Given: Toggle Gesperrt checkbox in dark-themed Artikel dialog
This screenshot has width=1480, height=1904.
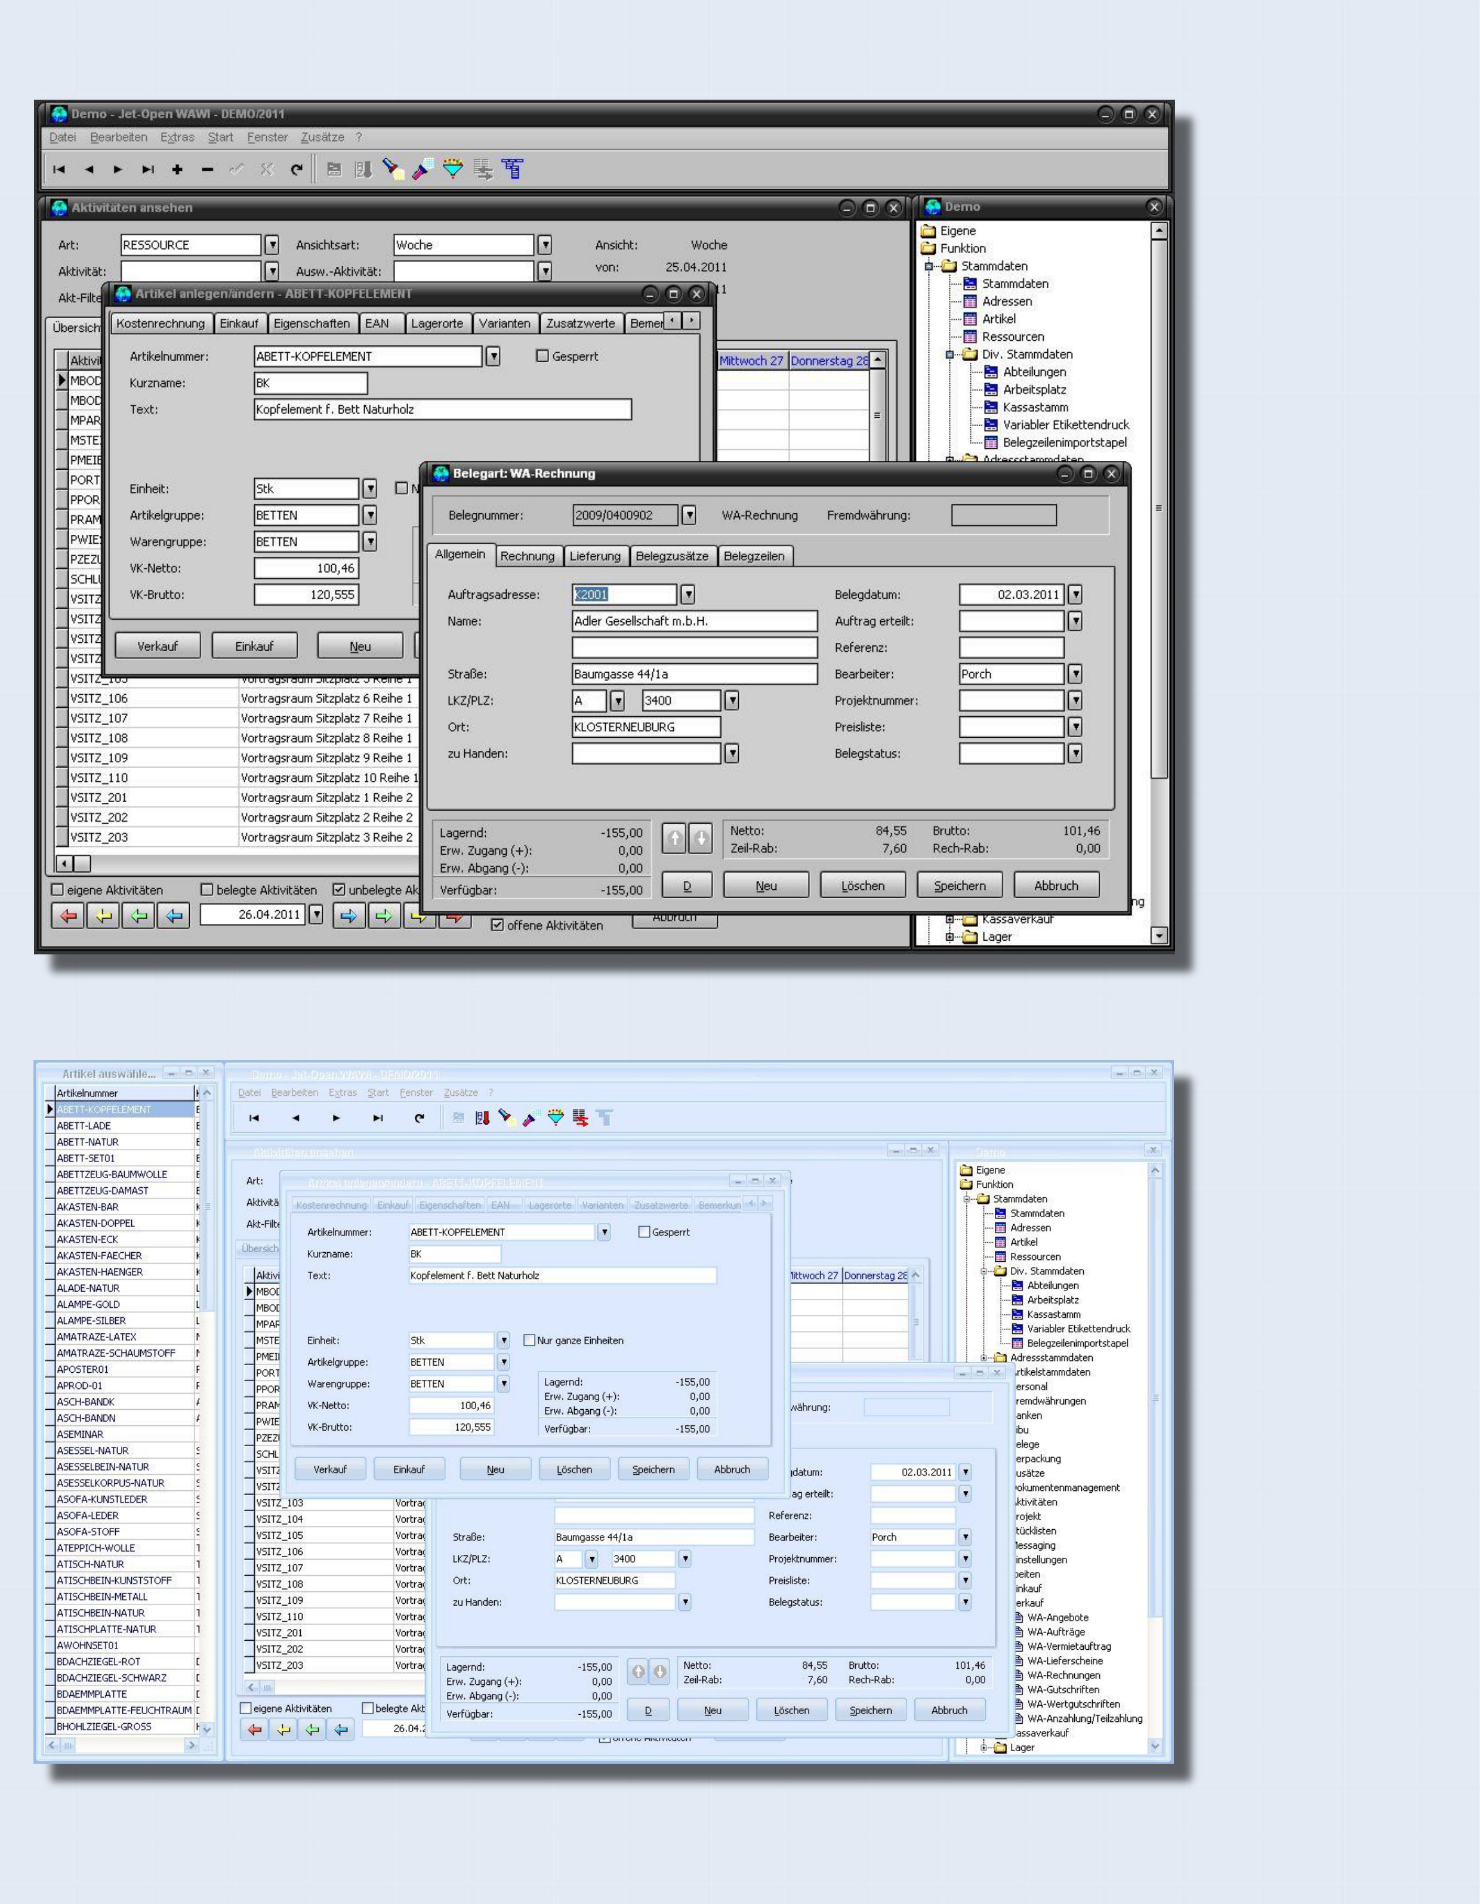Looking at the screenshot, I should (x=542, y=356).
